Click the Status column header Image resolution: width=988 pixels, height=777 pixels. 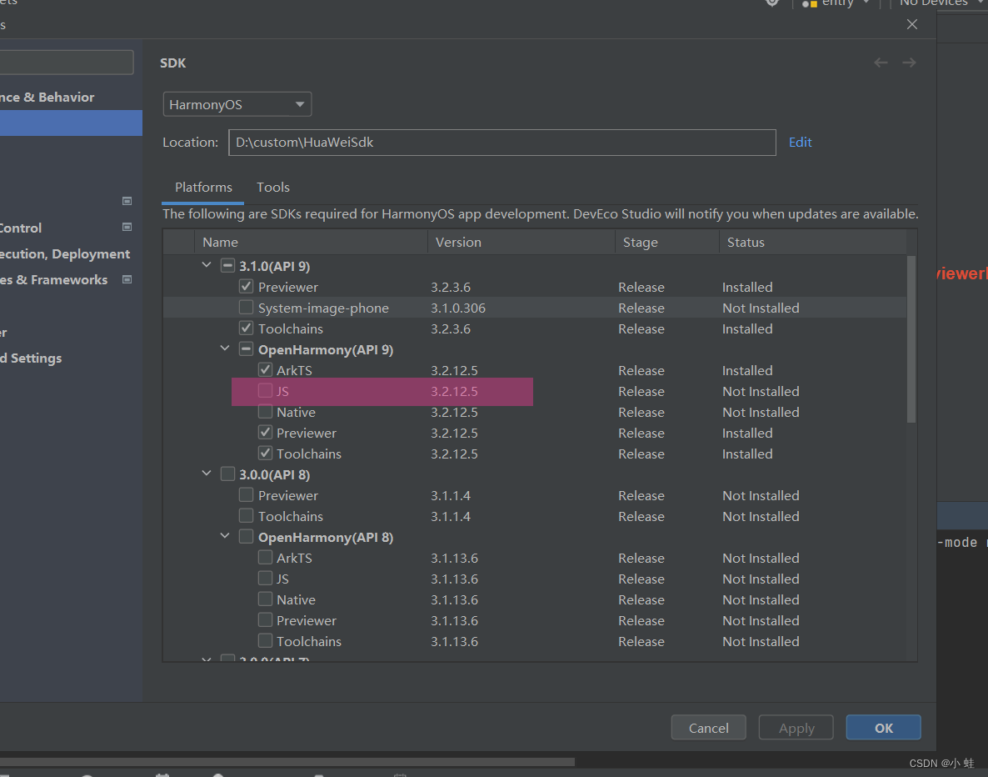[x=813, y=242]
